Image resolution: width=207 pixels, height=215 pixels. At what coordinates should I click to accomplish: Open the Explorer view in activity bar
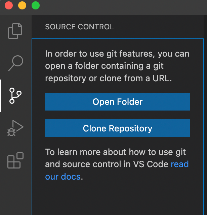(15, 31)
